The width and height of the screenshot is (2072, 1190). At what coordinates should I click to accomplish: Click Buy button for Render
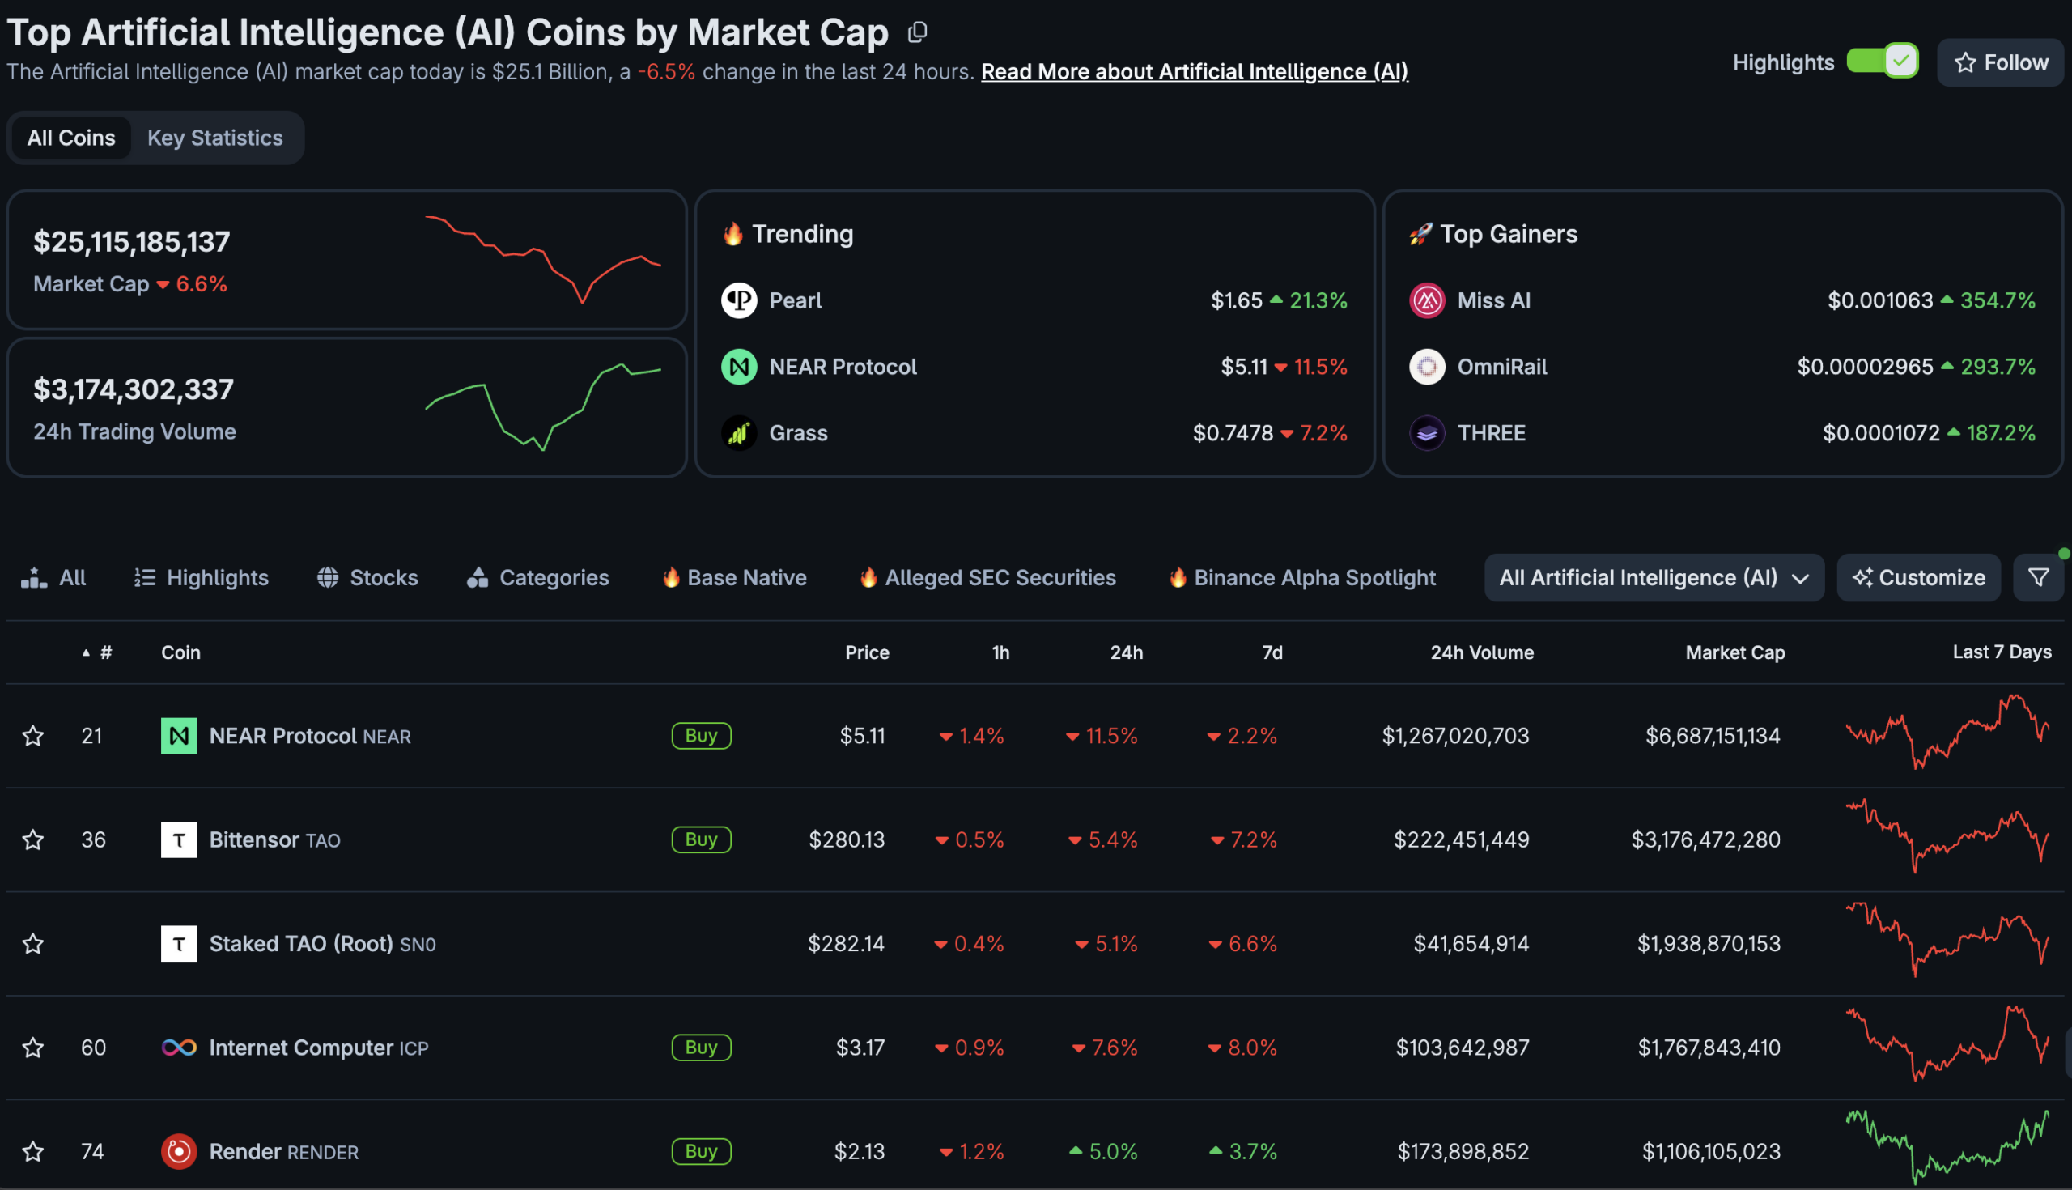(x=701, y=1152)
